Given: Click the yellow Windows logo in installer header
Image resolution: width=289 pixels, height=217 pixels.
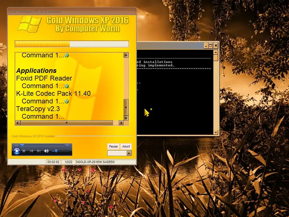Looking at the screenshot, I should click(x=29, y=24).
